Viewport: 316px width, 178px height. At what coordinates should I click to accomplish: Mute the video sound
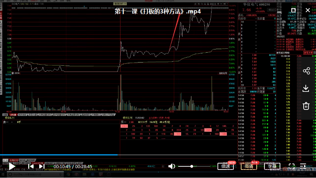coord(172,166)
